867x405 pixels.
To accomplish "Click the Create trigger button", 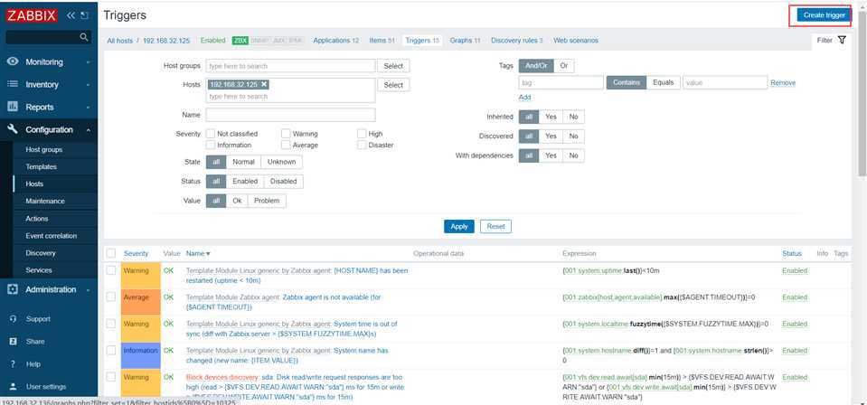I will (x=824, y=15).
